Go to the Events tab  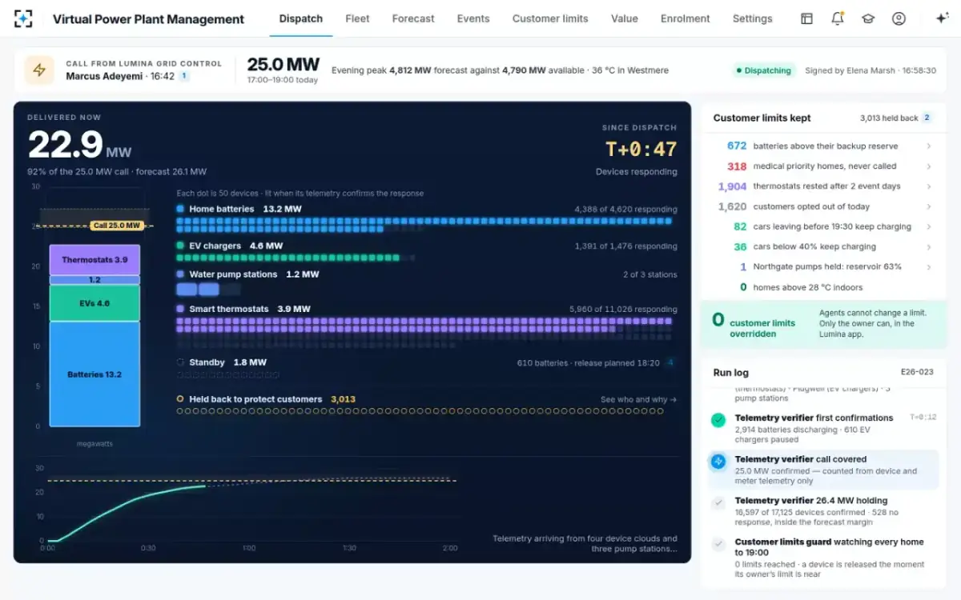click(473, 18)
